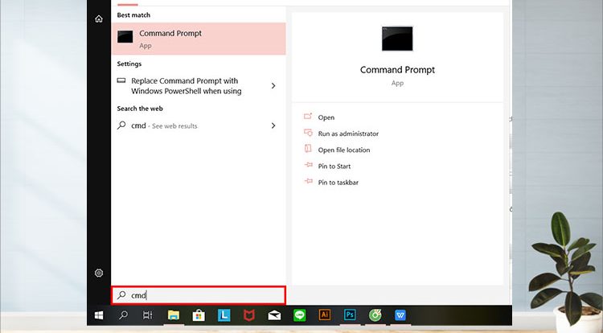Select Command Prompt best match result
603x333 pixels.
[199, 39]
